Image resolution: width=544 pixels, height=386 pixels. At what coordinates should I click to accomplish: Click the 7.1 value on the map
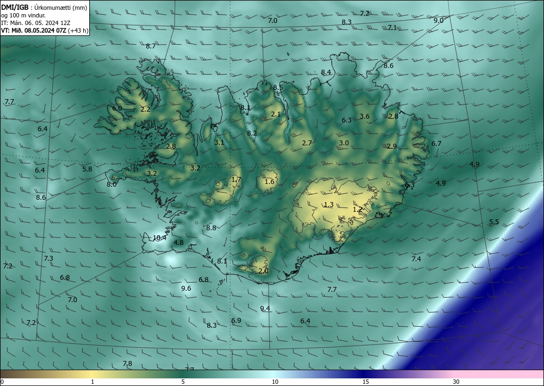point(392,27)
